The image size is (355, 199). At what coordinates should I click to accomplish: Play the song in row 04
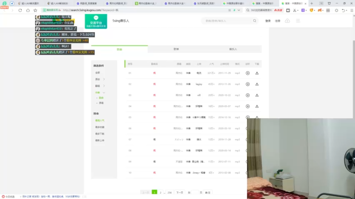tap(248, 106)
